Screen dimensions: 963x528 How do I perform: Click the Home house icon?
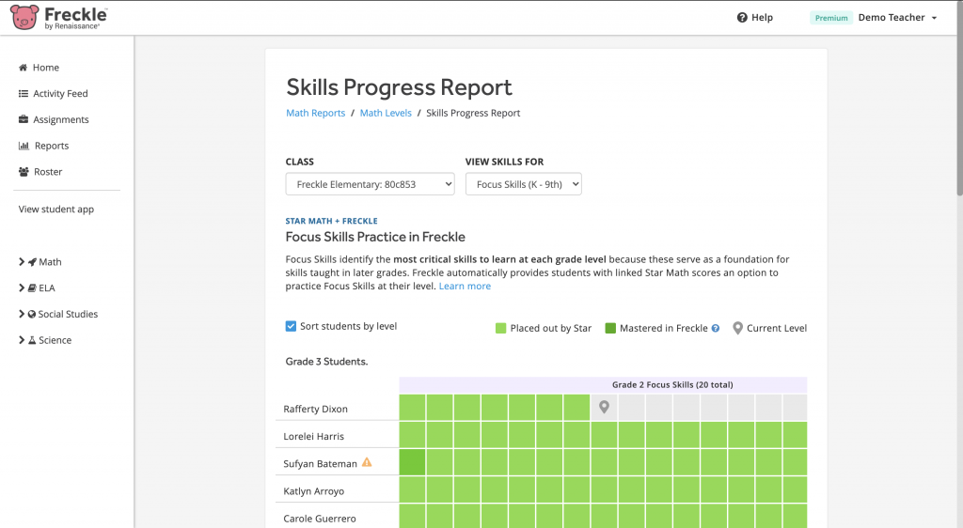point(24,68)
